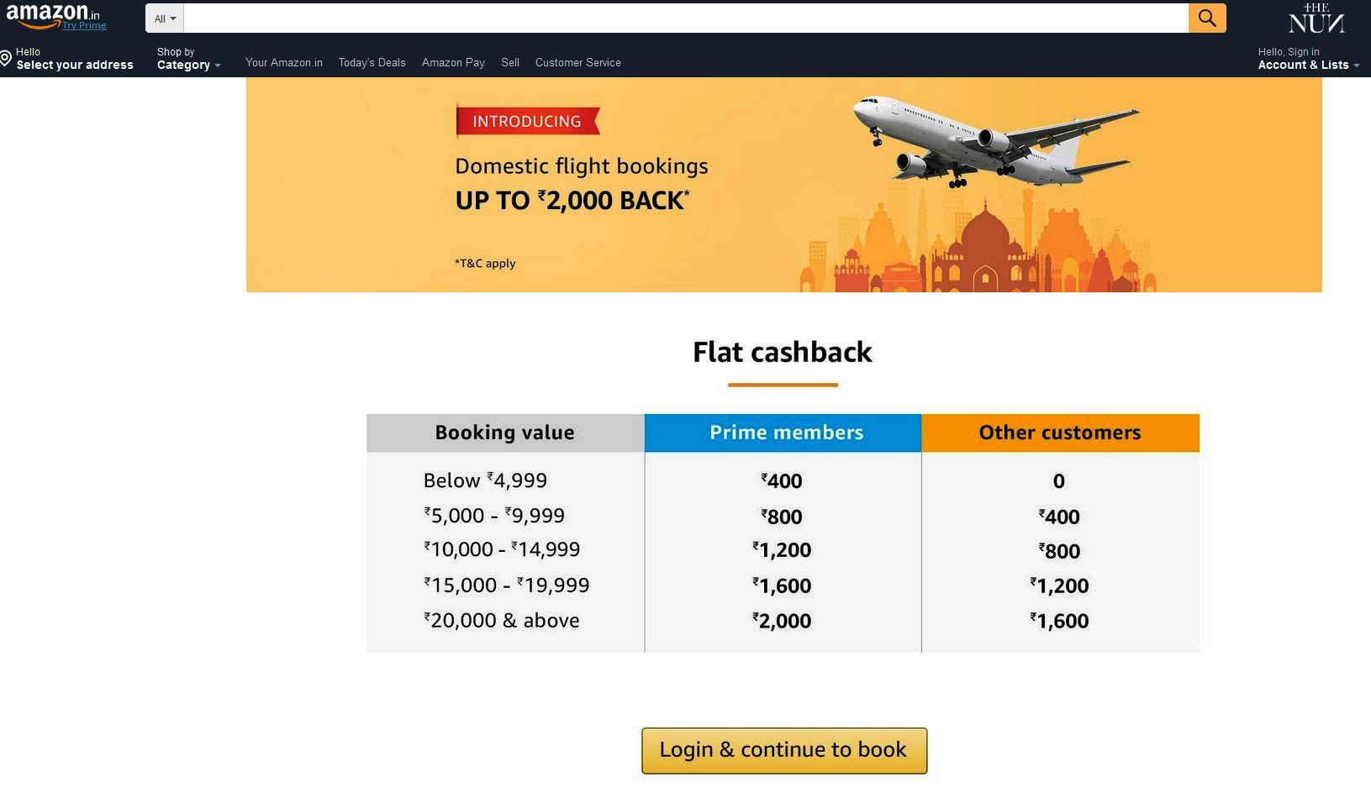Click Login & continue to book button
The width and height of the screenshot is (1371, 798).
784,750
